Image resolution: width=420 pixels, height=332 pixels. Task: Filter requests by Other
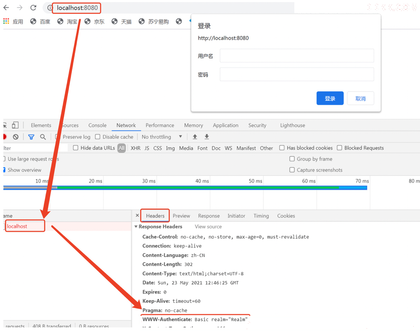(266, 148)
